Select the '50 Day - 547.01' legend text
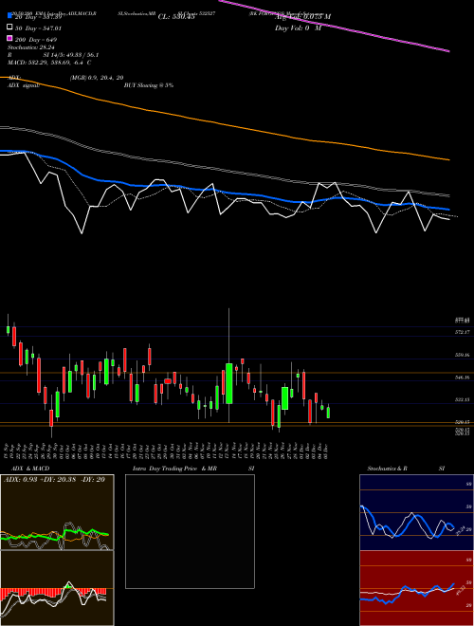The width and height of the screenshot is (474, 626). pos(38,28)
